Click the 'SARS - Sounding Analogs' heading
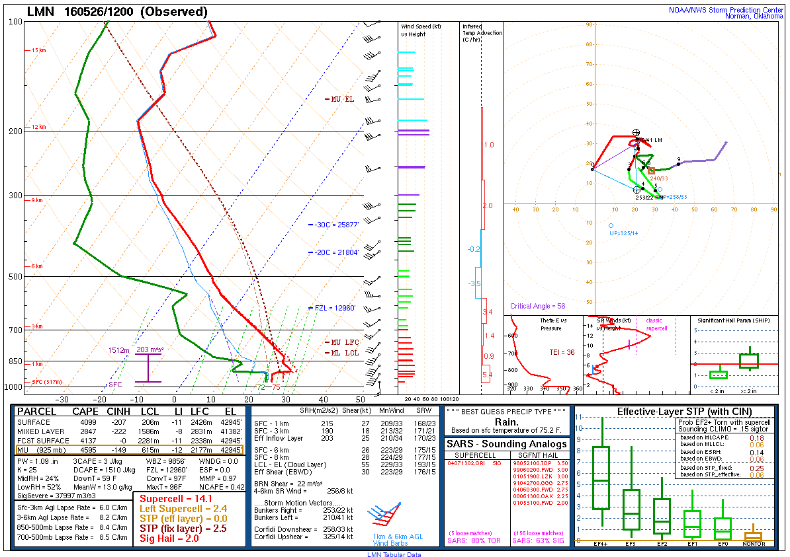 [x=506, y=444]
